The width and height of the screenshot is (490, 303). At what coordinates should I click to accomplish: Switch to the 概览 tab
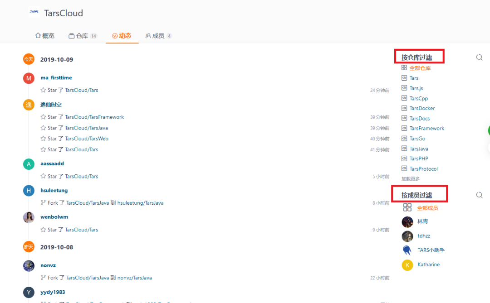point(44,36)
